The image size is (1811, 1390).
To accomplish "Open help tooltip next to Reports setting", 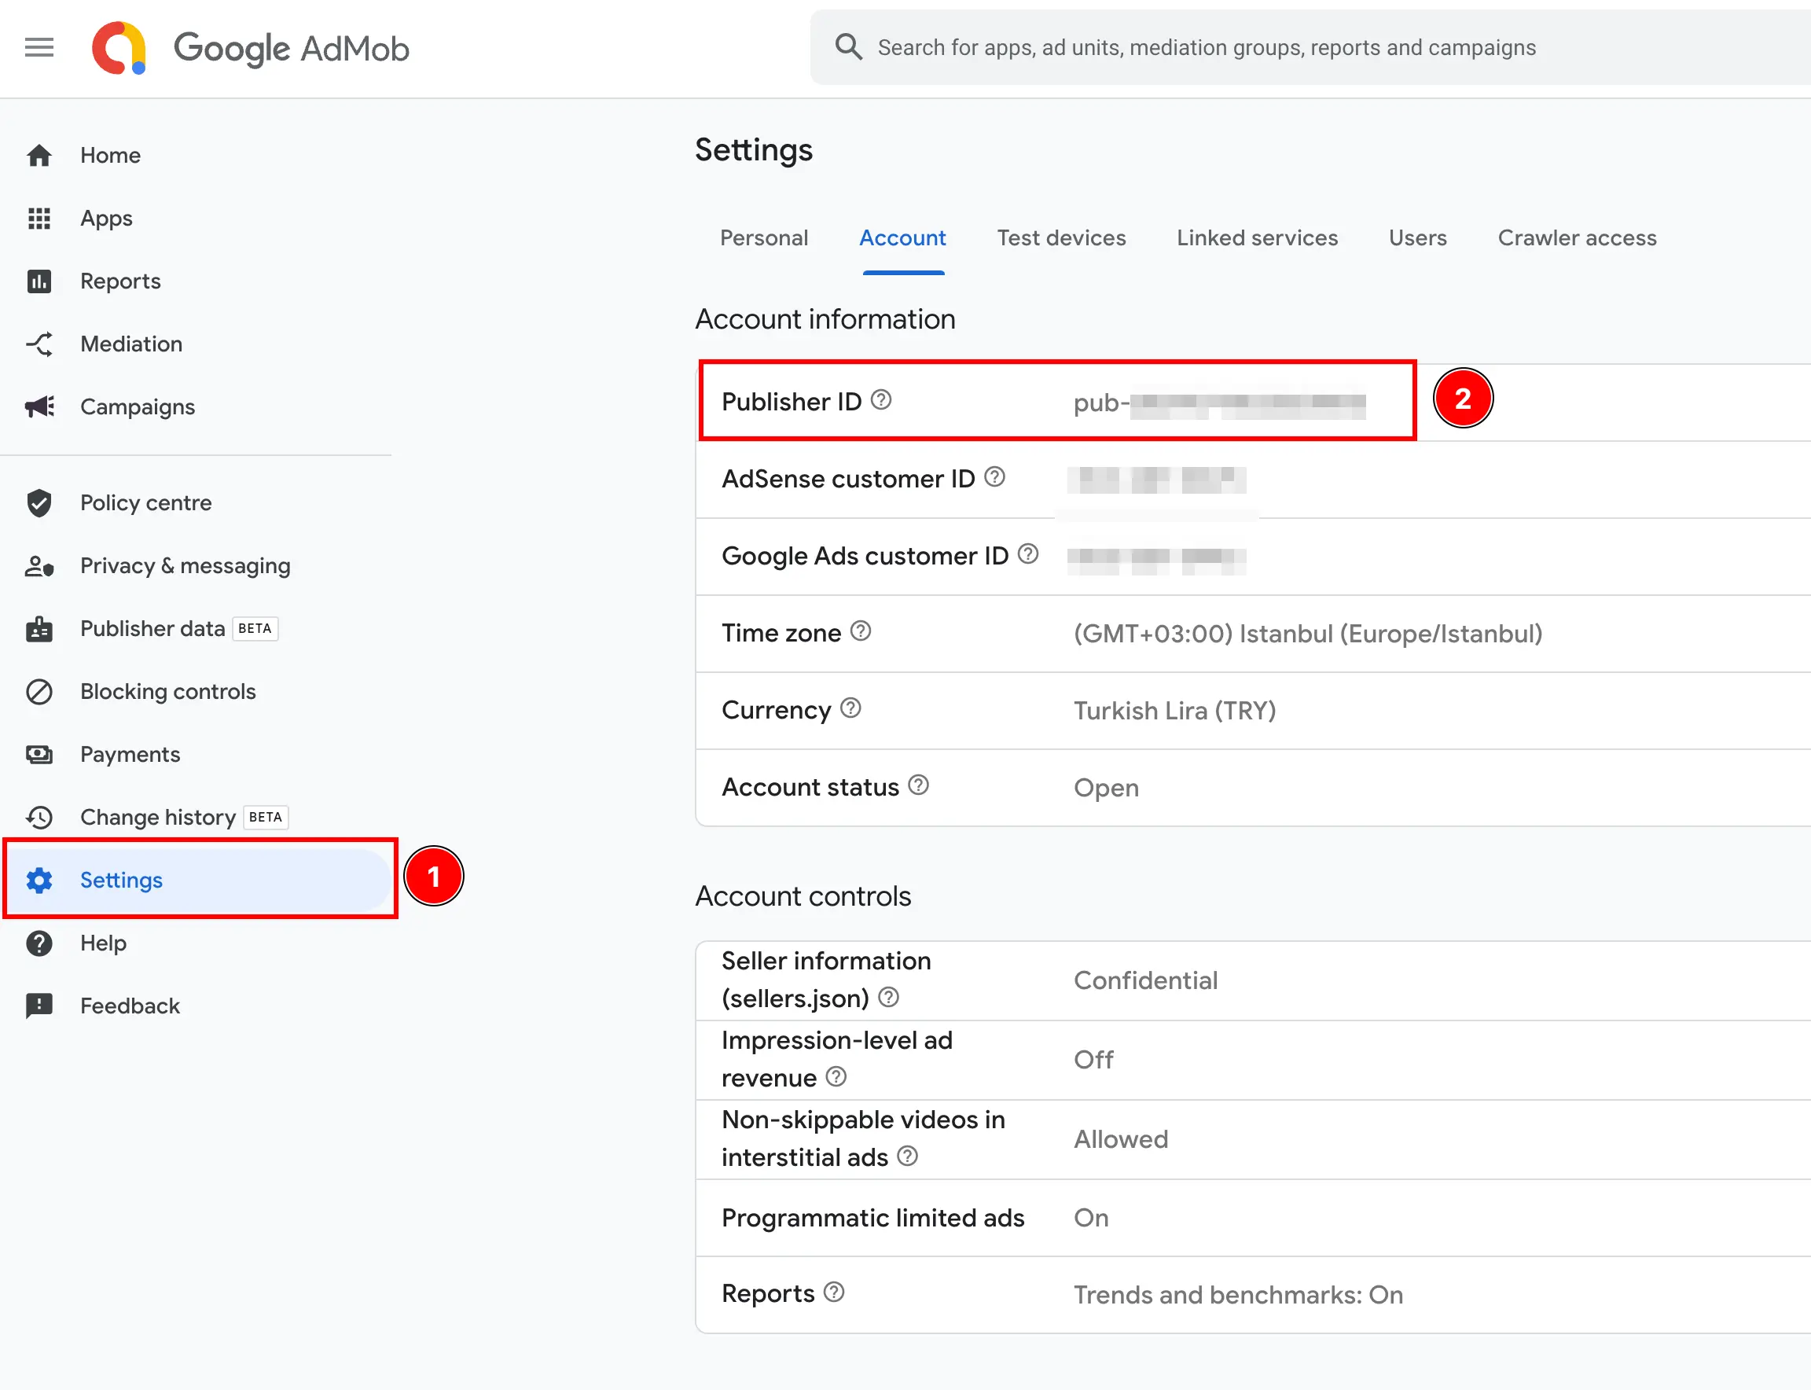I will (835, 1293).
